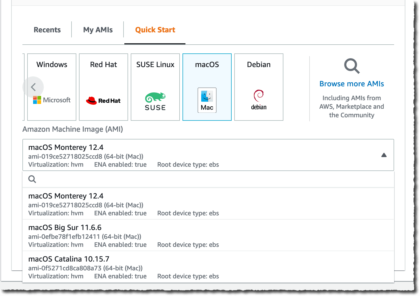Click the Browse more AMIs magnifier icon
Image resolution: width=420 pixels, height=296 pixels.
pos(352,66)
